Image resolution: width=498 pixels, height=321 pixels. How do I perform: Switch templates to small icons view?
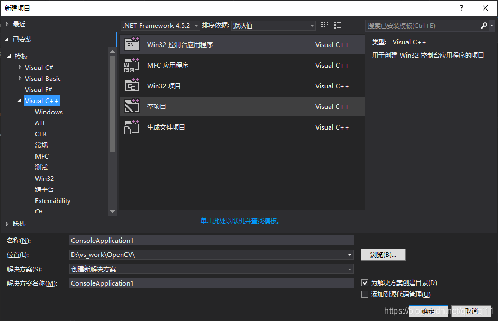[324, 25]
